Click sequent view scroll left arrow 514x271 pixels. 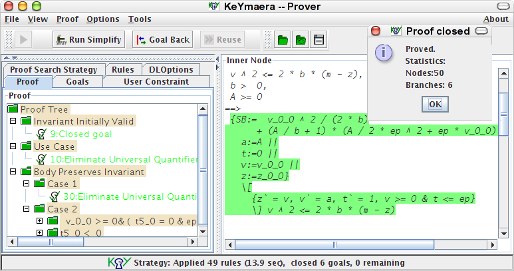[230, 245]
